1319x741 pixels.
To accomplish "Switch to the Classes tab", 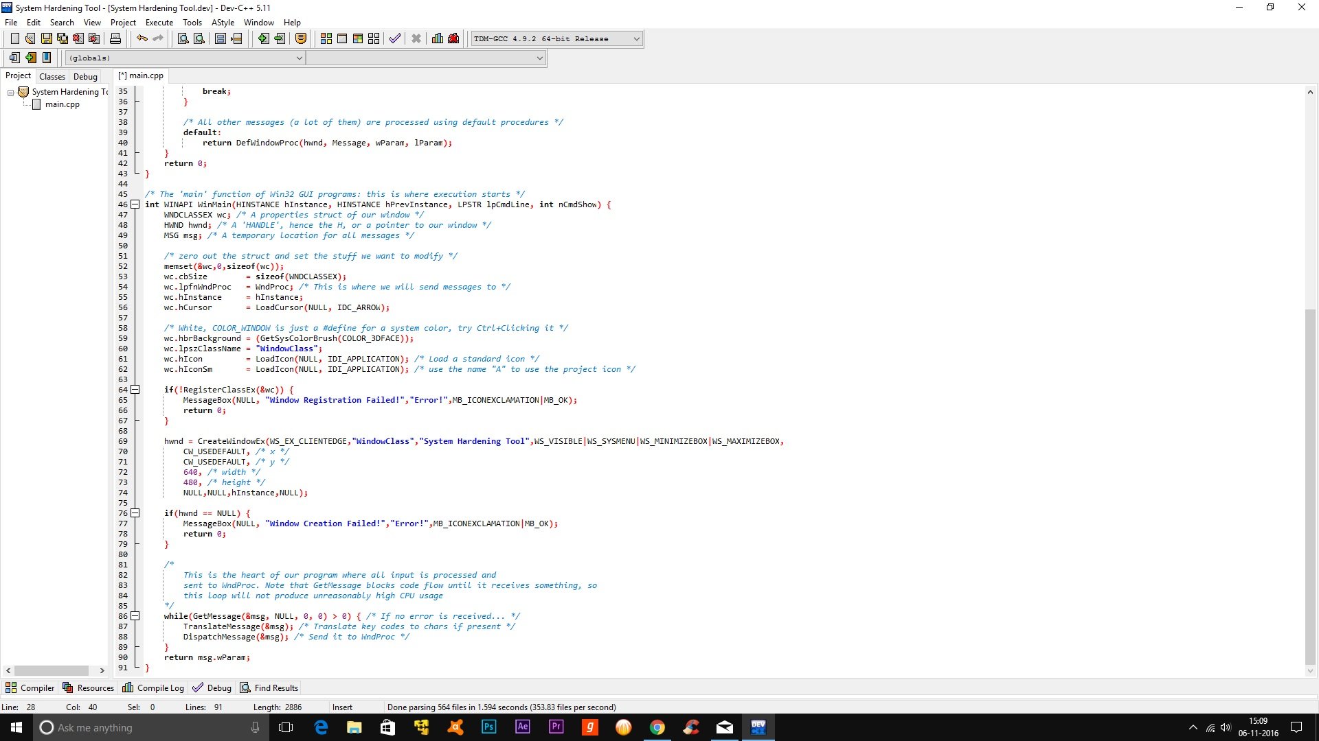I will pos(52,76).
